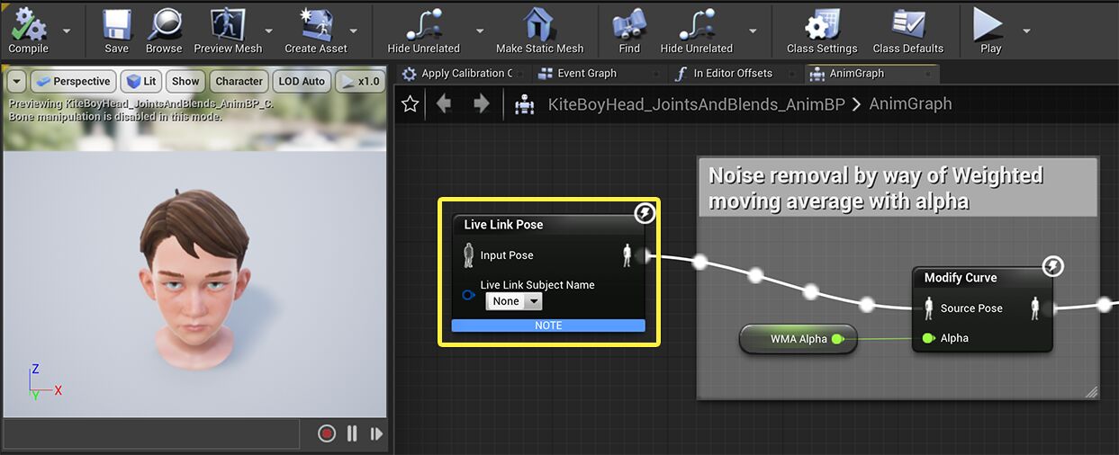This screenshot has width=1119, height=455.
Task: Expand the Compile options arrow
Action: click(68, 30)
